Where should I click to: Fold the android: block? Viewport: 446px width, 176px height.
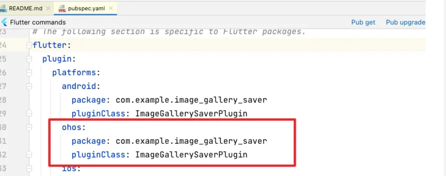pos(29,86)
